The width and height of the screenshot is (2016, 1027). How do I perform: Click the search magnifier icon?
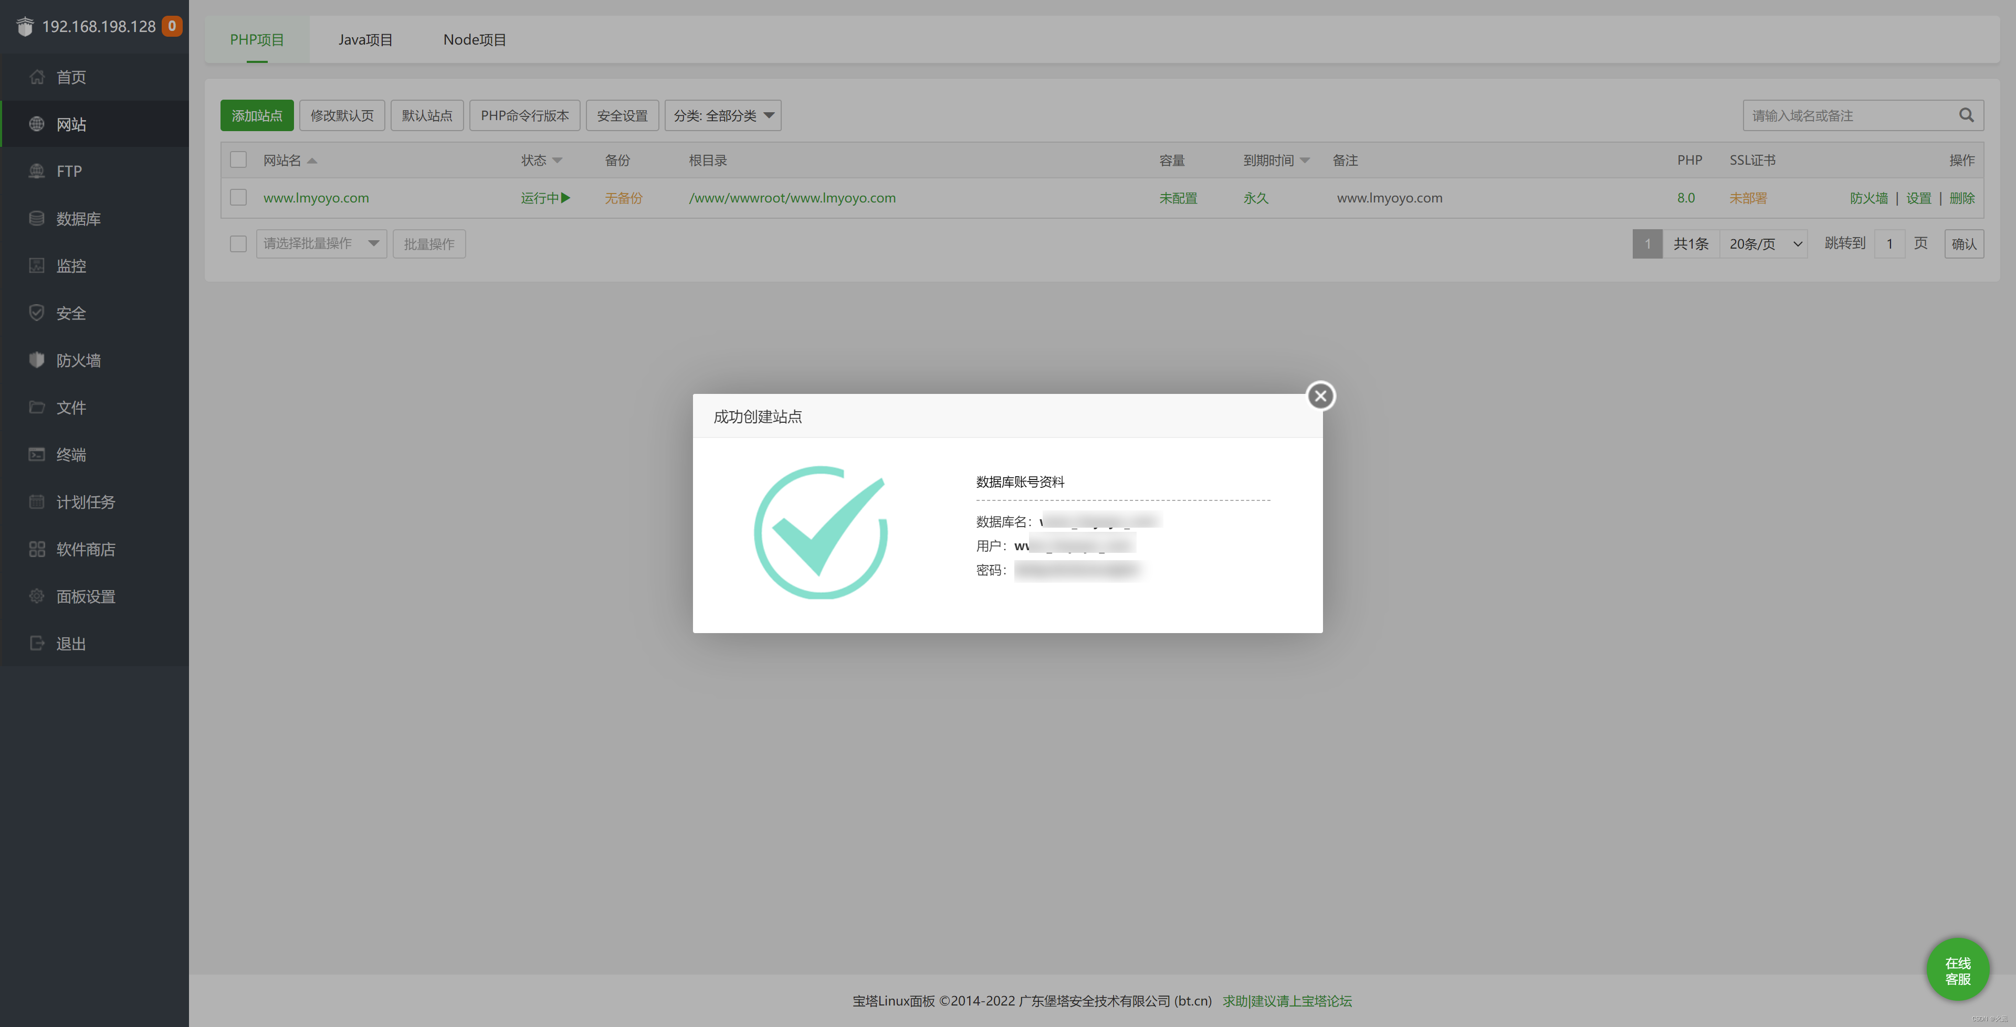[x=1966, y=115]
